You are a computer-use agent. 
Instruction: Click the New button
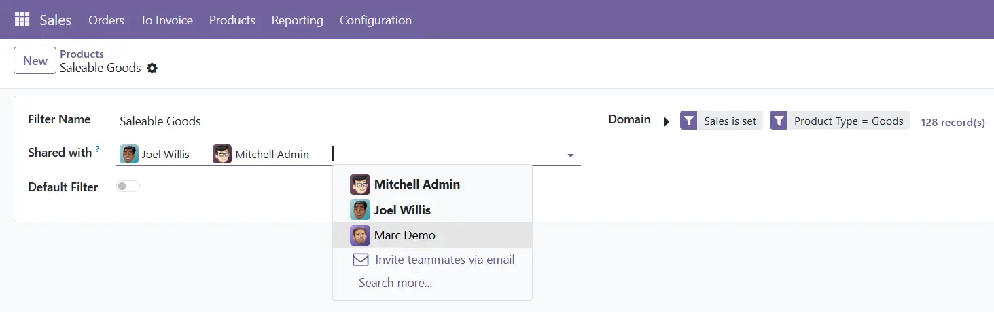(x=35, y=60)
